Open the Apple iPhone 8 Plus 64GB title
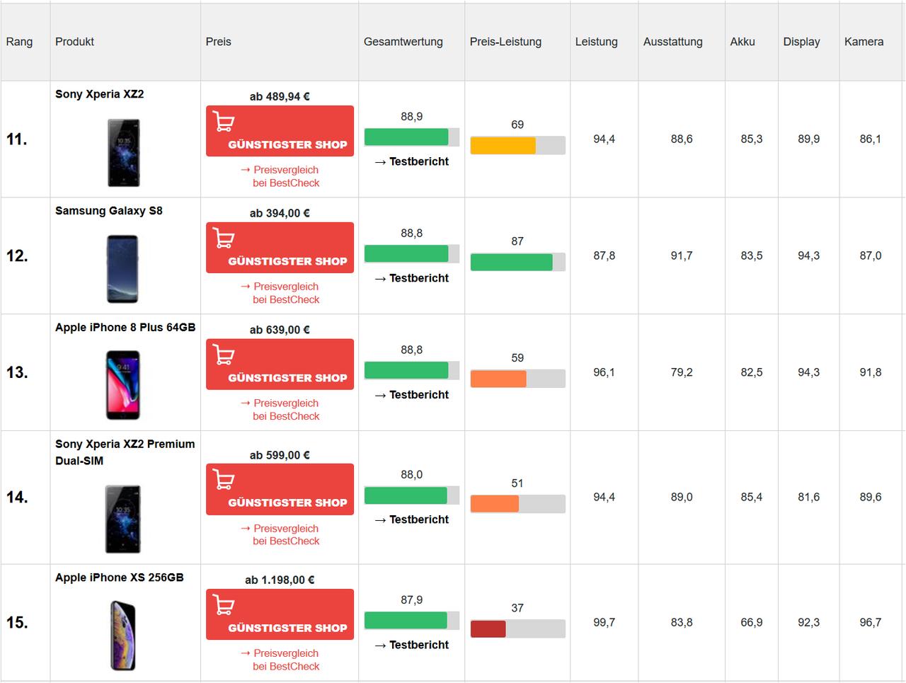Image resolution: width=906 pixels, height=683 pixels. click(125, 328)
